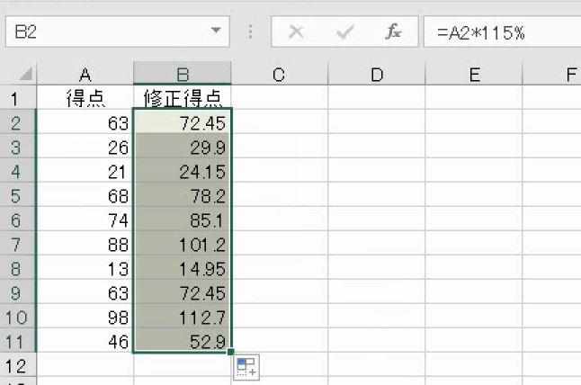This screenshot has height=385, width=581.
Task: Click cell A11 with value 46
Action: [85, 340]
